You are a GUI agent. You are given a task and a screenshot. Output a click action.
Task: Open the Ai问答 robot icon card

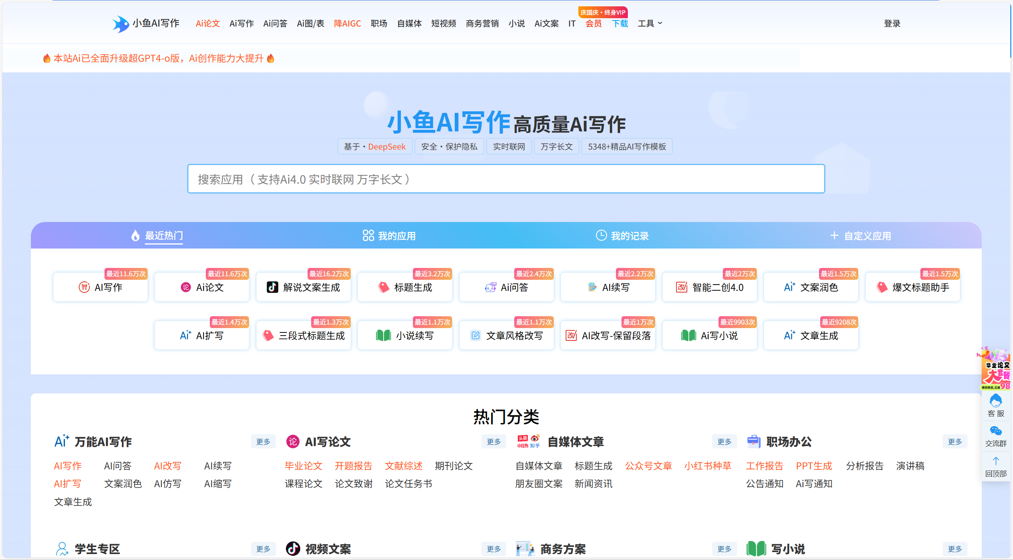507,287
